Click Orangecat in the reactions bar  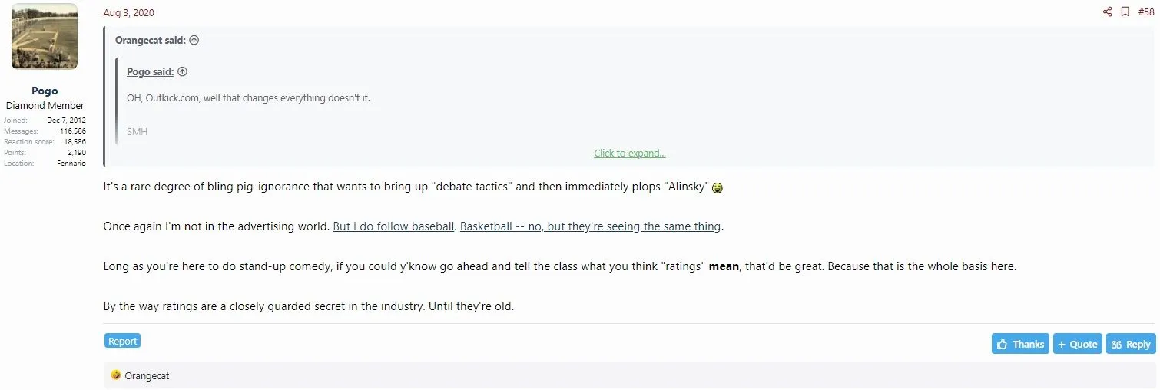147,376
